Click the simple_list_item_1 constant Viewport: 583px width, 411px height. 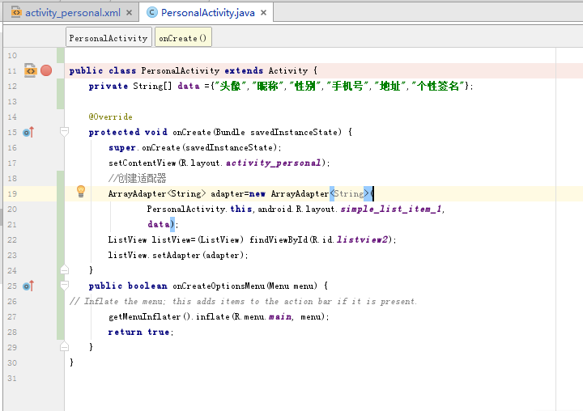click(x=391, y=209)
